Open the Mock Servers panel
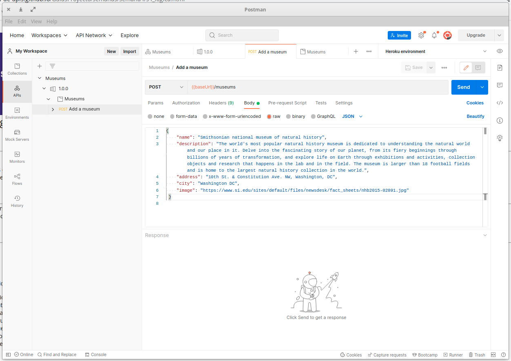511x361 pixels. 17,135
